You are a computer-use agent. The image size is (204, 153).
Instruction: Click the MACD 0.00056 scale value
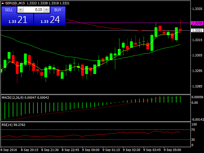point(197,97)
